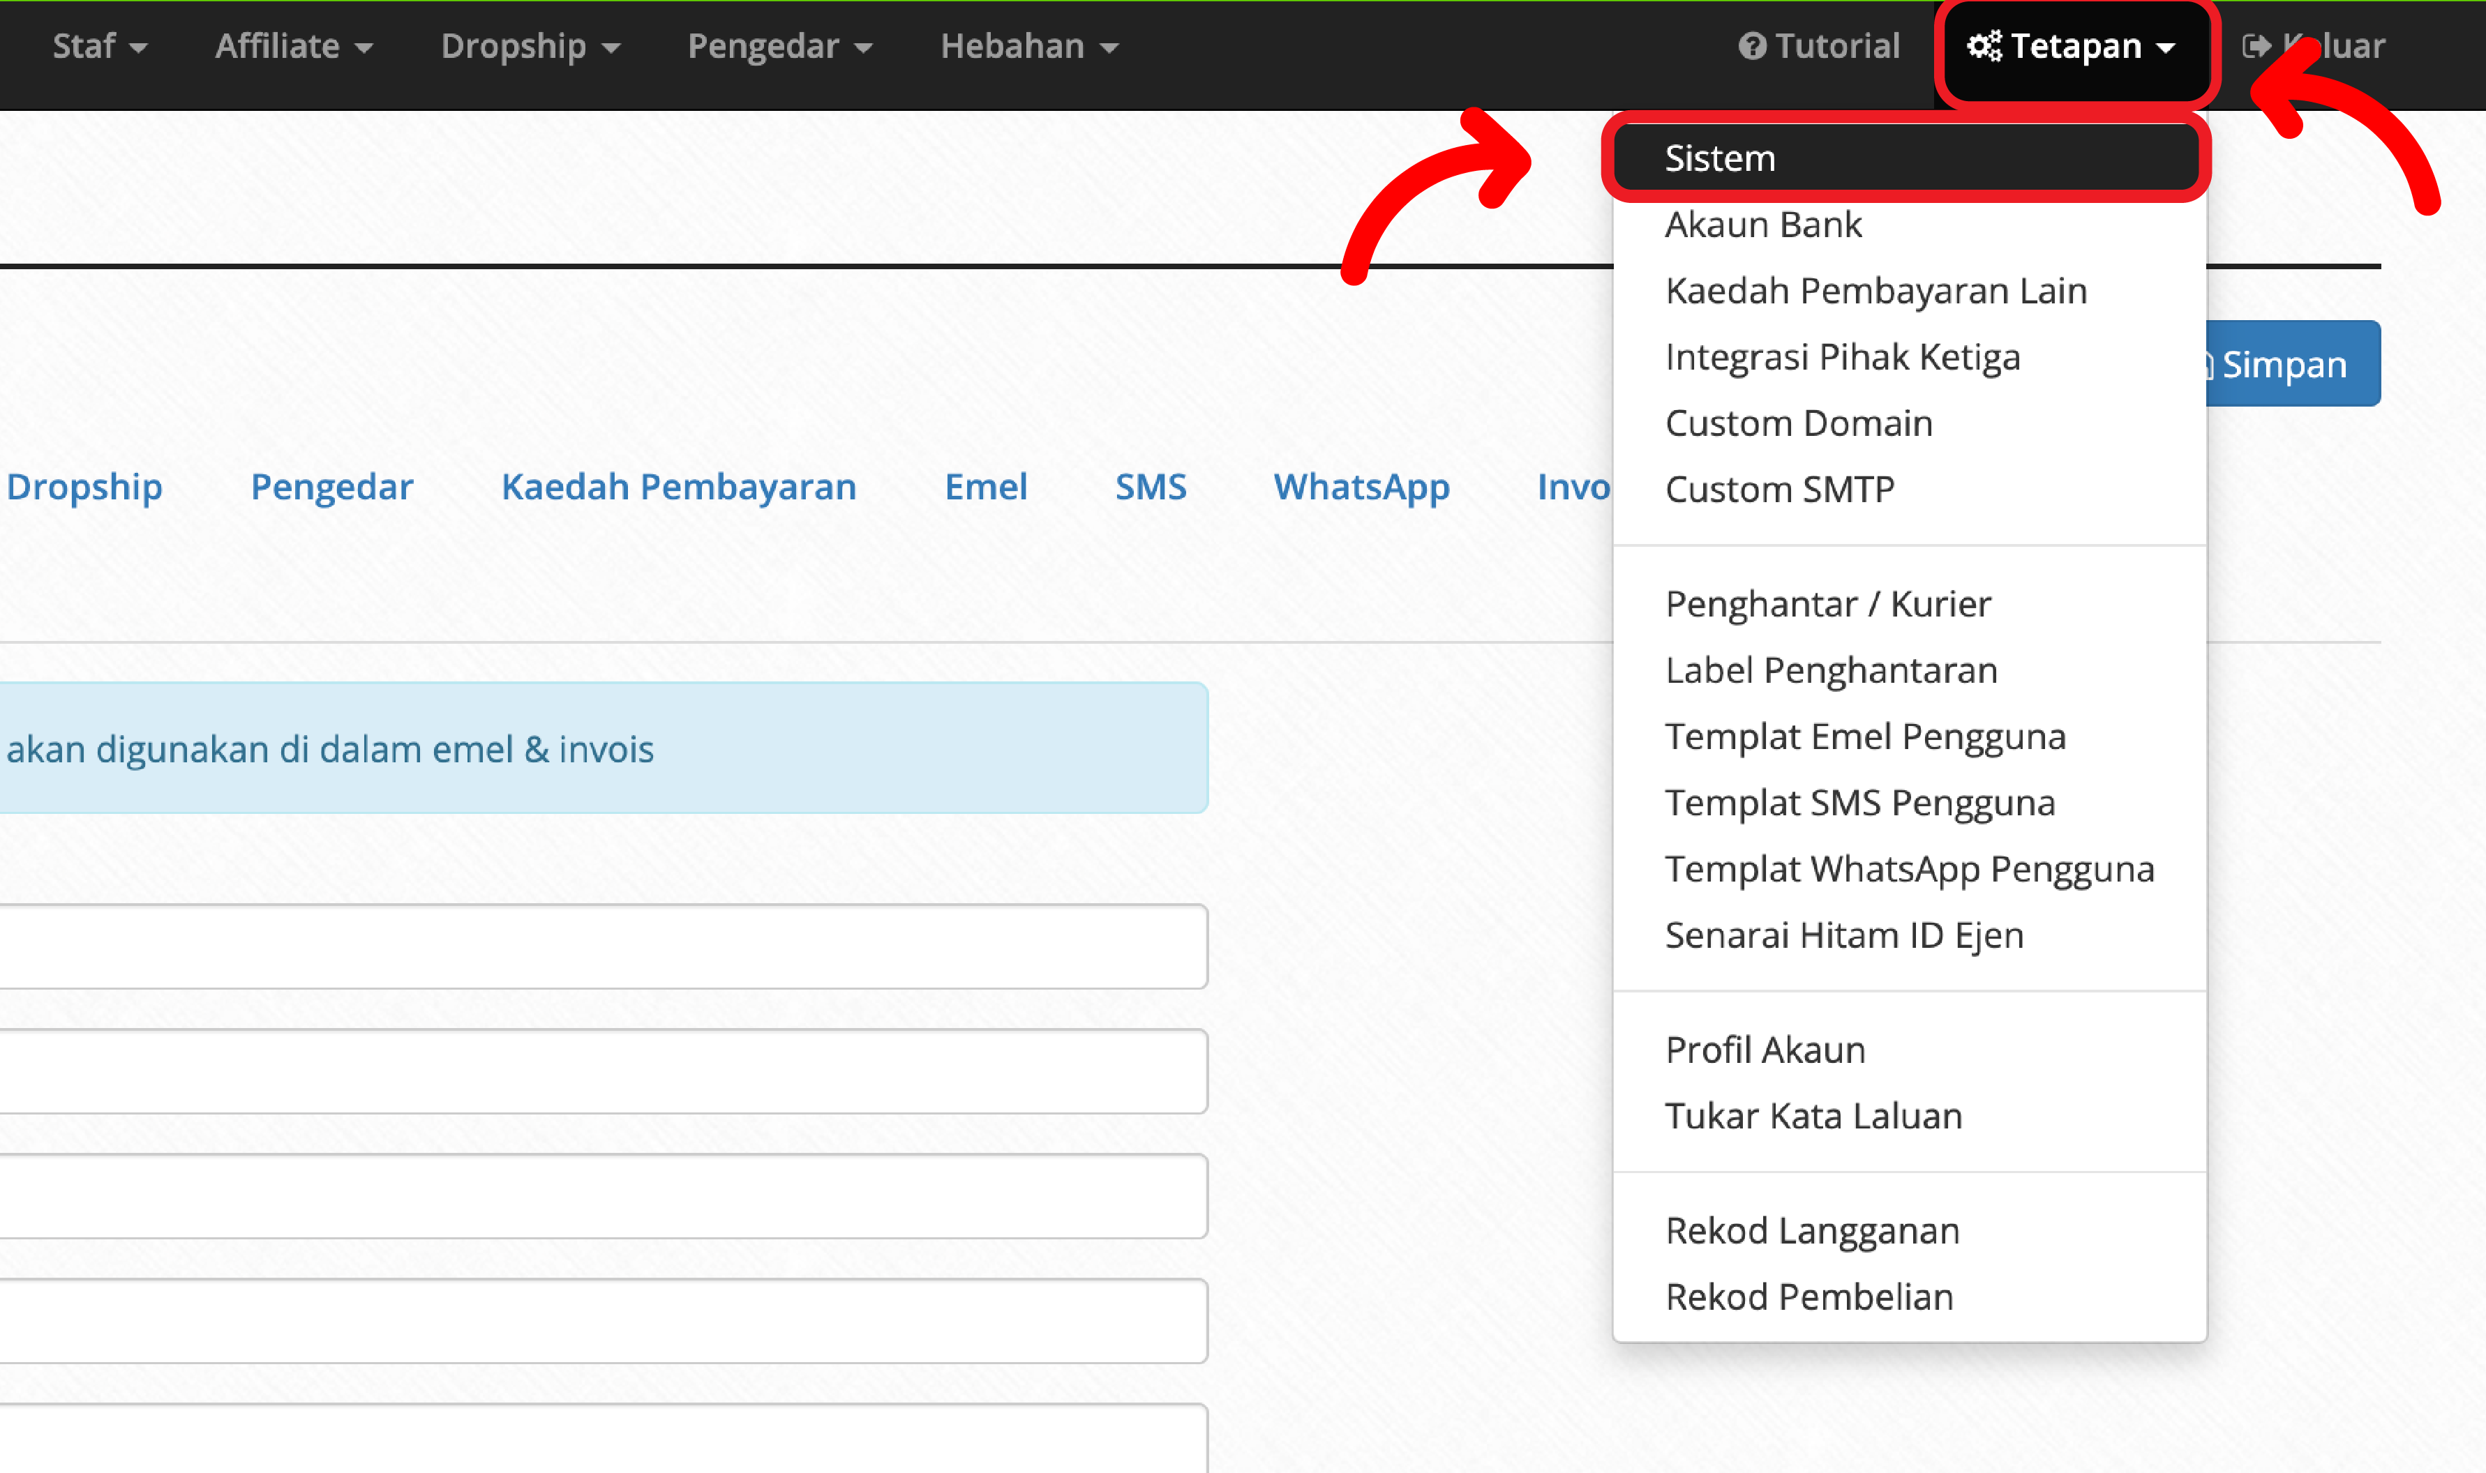Click the Keluar logout icon
The width and height of the screenshot is (2486, 1473).
pyautogui.click(x=2256, y=45)
